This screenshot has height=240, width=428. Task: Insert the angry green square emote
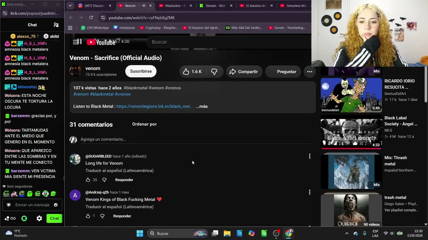pyautogui.click(x=37, y=194)
